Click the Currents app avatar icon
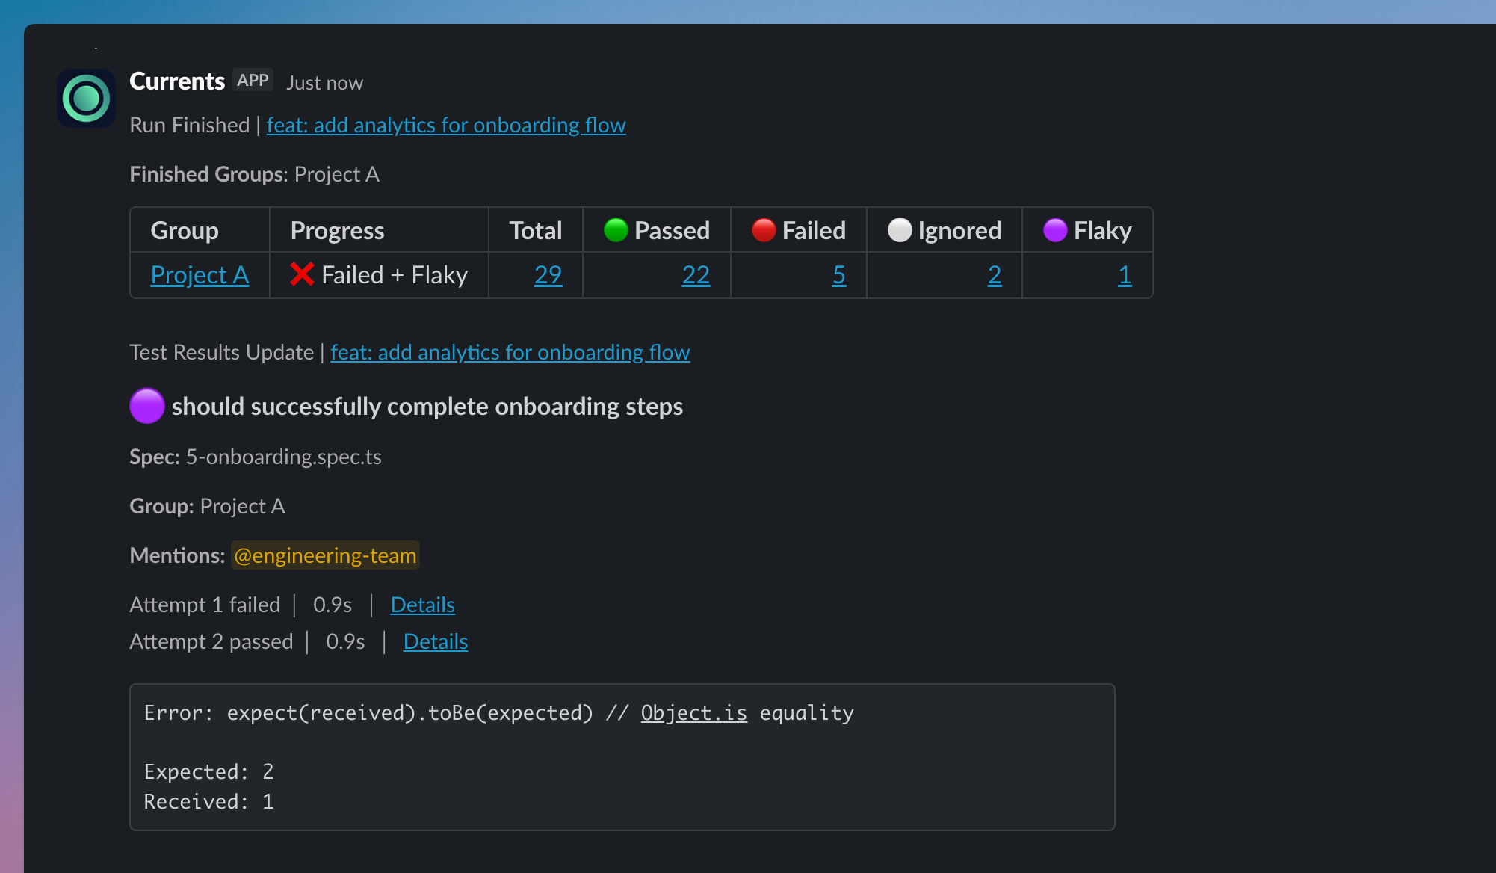The width and height of the screenshot is (1496, 873). click(86, 98)
